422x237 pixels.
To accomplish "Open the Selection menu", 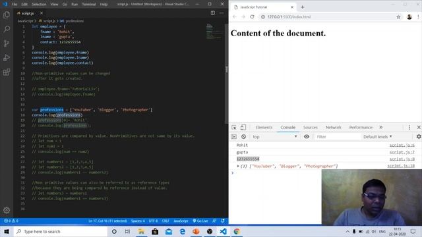I will point(39,5).
